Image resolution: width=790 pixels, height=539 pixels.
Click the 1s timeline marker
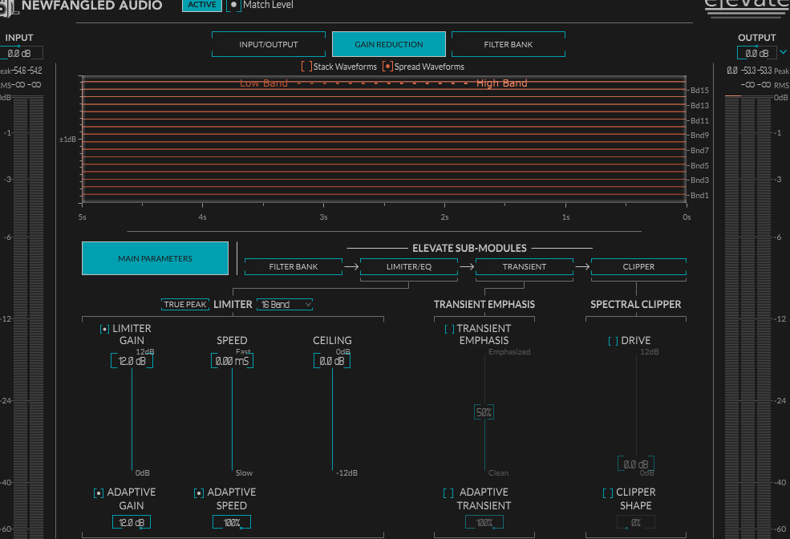(565, 217)
